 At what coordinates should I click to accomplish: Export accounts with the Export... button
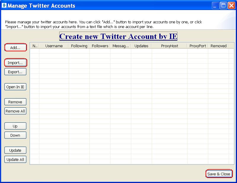click(x=15, y=72)
